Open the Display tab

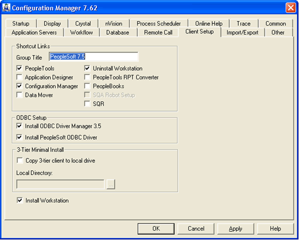click(52, 24)
